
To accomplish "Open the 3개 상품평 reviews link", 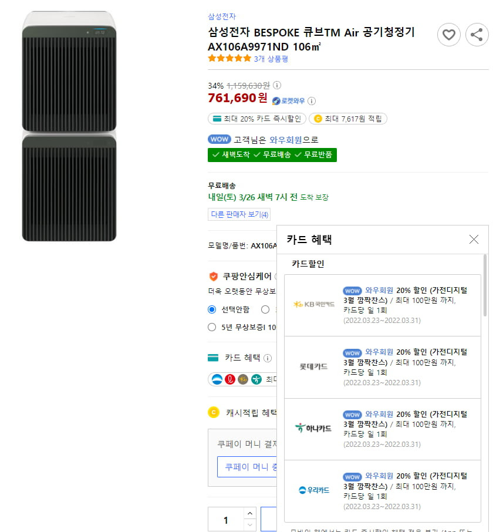I will pos(271,59).
